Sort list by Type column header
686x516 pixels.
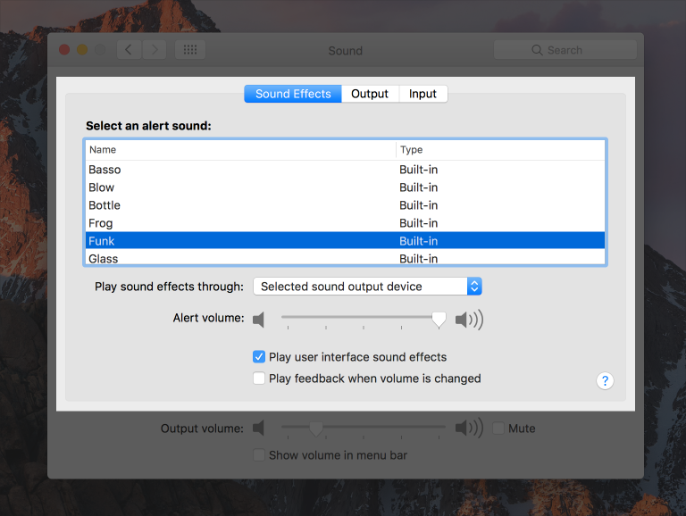point(500,150)
